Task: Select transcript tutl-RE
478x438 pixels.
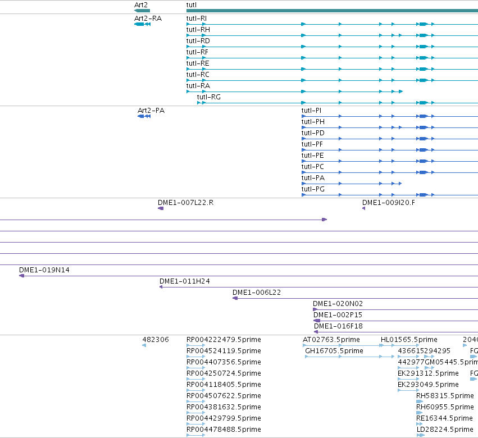Action: 198,63
